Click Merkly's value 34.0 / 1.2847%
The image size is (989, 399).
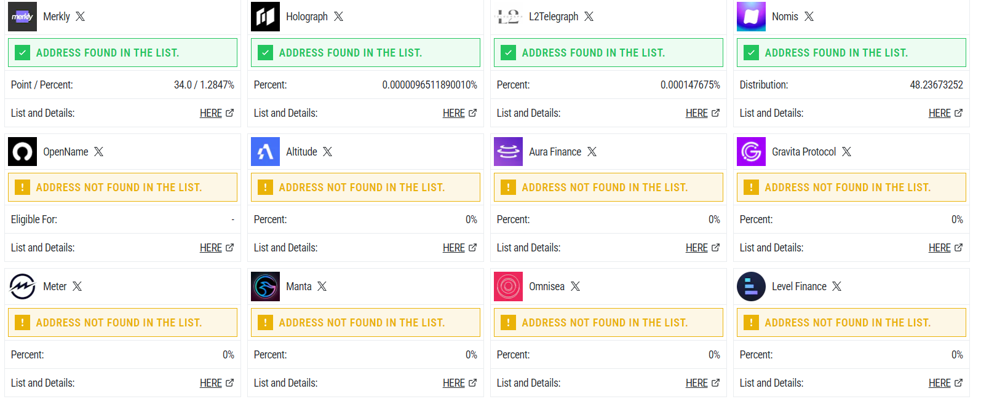[x=204, y=85]
